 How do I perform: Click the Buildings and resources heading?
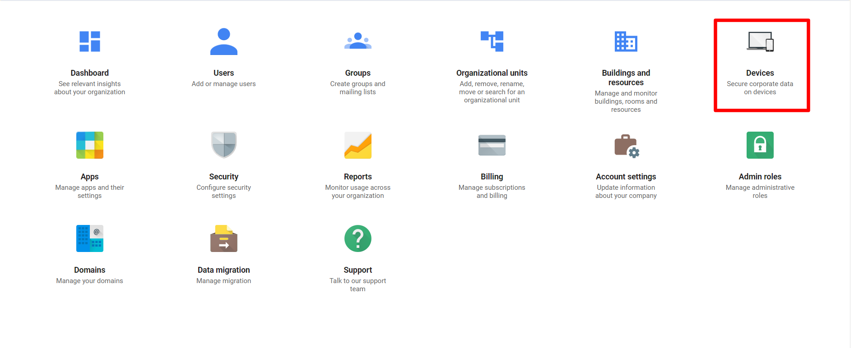[626, 78]
